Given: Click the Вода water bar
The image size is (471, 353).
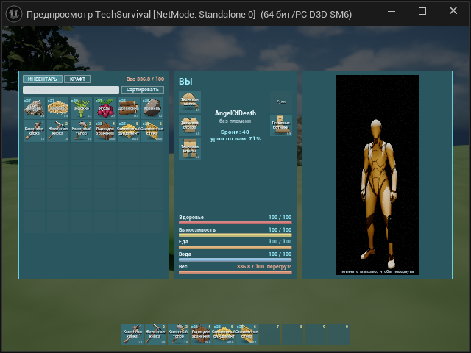Looking at the screenshot, I should point(235,260).
